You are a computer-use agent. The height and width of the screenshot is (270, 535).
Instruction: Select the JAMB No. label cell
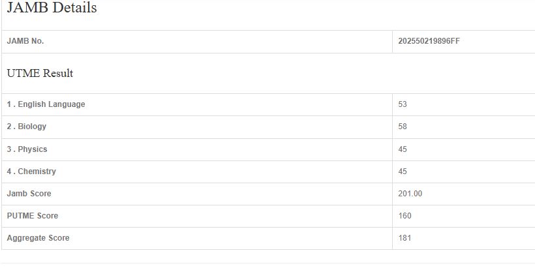tap(25, 41)
